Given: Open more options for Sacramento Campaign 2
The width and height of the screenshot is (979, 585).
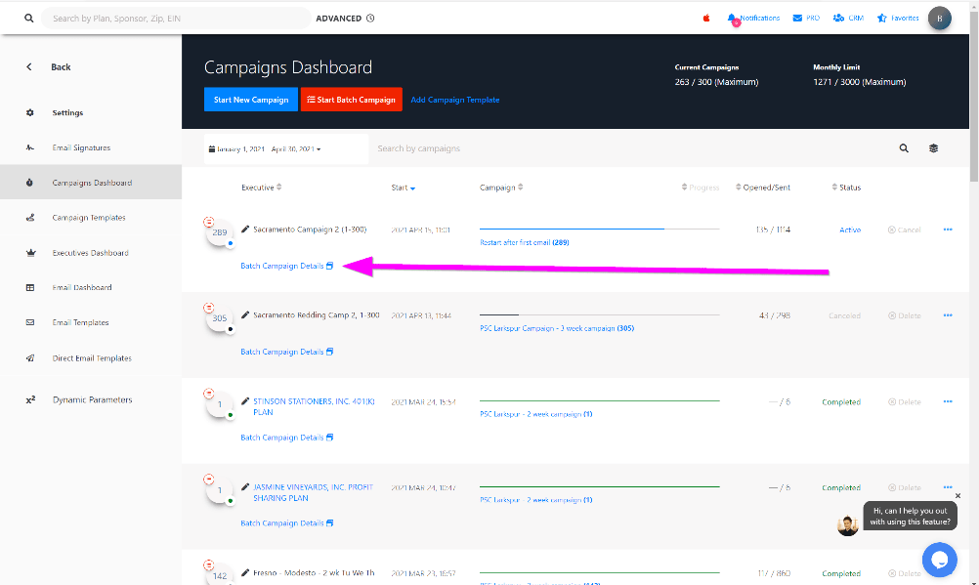Looking at the screenshot, I should [x=948, y=230].
